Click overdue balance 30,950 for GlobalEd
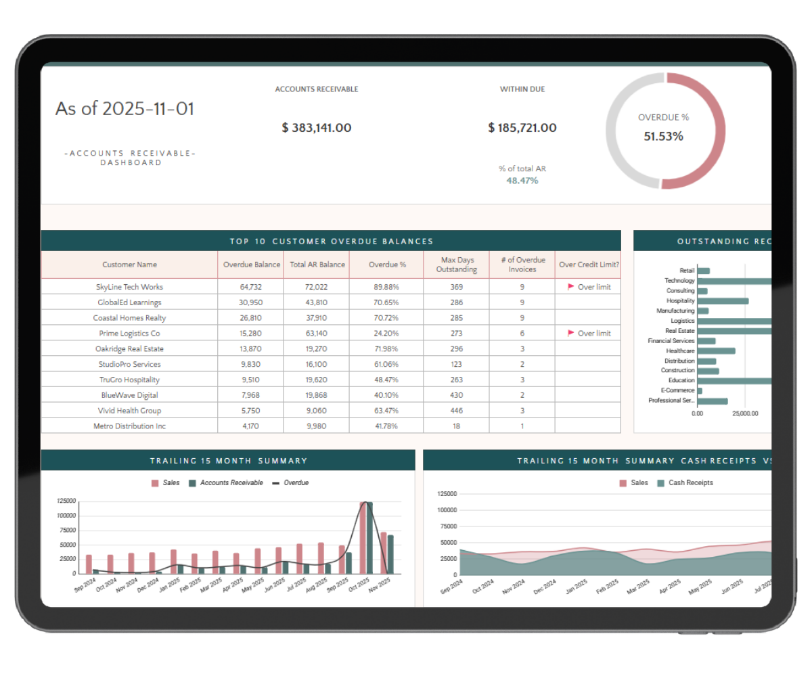 pyautogui.click(x=250, y=302)
